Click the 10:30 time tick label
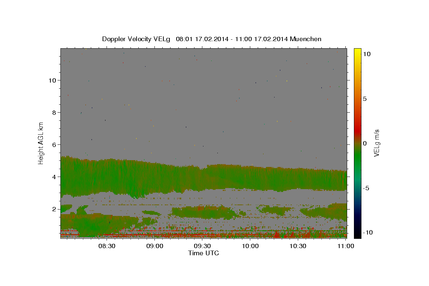 click(x=298, y=246)
